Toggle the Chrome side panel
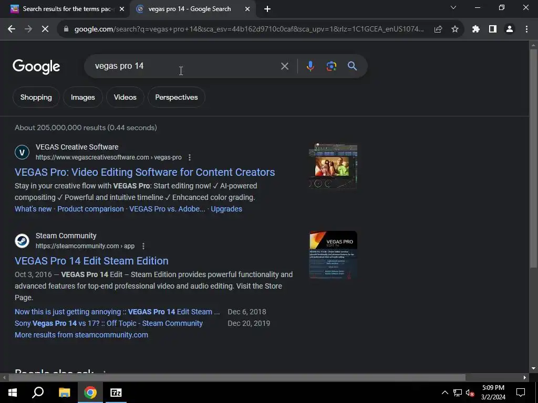538x403 pixels. [x=493, y=29]
